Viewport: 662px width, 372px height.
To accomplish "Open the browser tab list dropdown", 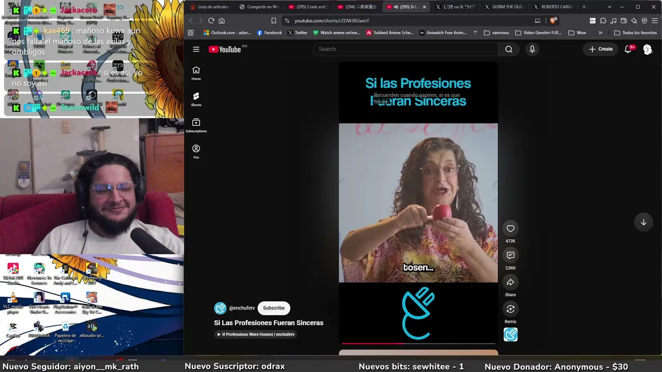I will [x=609, y=7].
